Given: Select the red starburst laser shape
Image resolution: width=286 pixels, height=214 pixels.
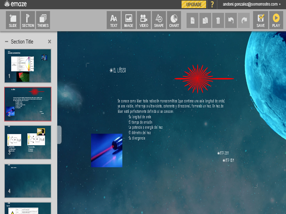Looking at the screenshot, I should click(x=204, y=79).
